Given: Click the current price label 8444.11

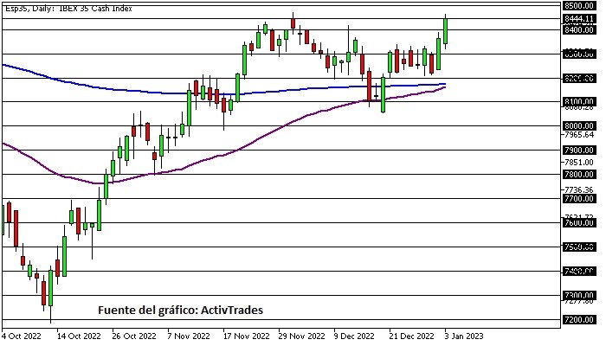Looking at the screenshot, I should [577, 18].
